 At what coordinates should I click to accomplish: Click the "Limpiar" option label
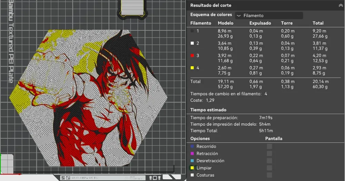(x=204, y=168)
